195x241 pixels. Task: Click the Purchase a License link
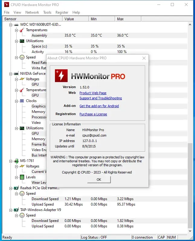(x=93, y=114)
